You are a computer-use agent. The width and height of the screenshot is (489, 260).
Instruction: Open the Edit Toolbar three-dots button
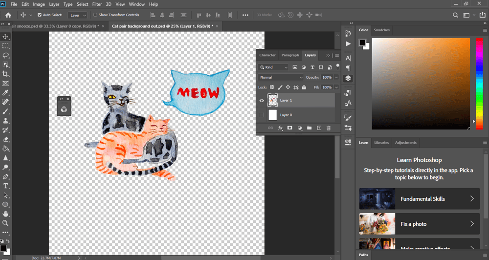pyautogui.click(x=5, y=233)
